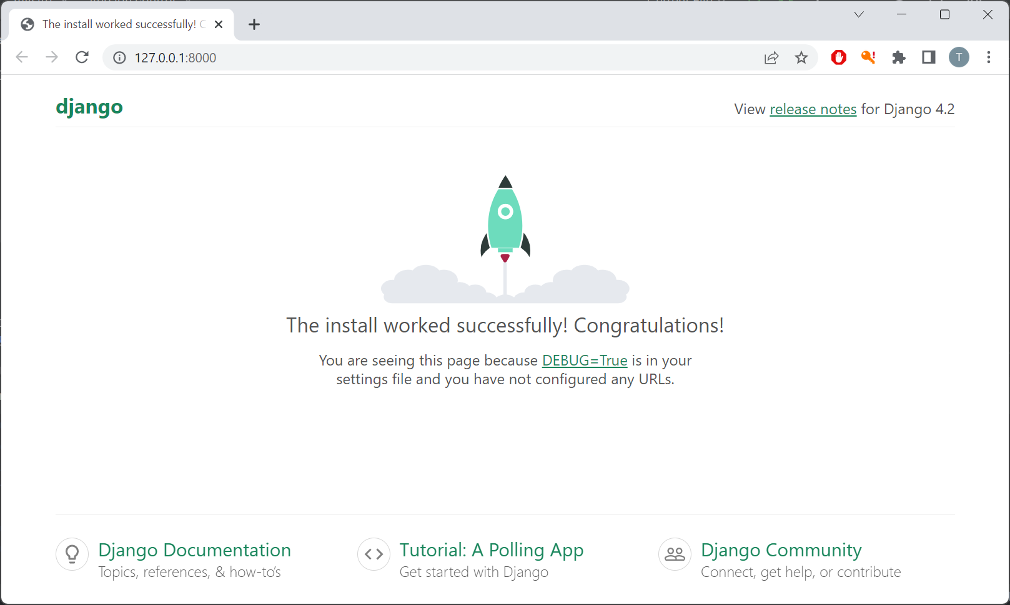Open a new tab
Viewport: 1010px width, 605px height.
254,24
